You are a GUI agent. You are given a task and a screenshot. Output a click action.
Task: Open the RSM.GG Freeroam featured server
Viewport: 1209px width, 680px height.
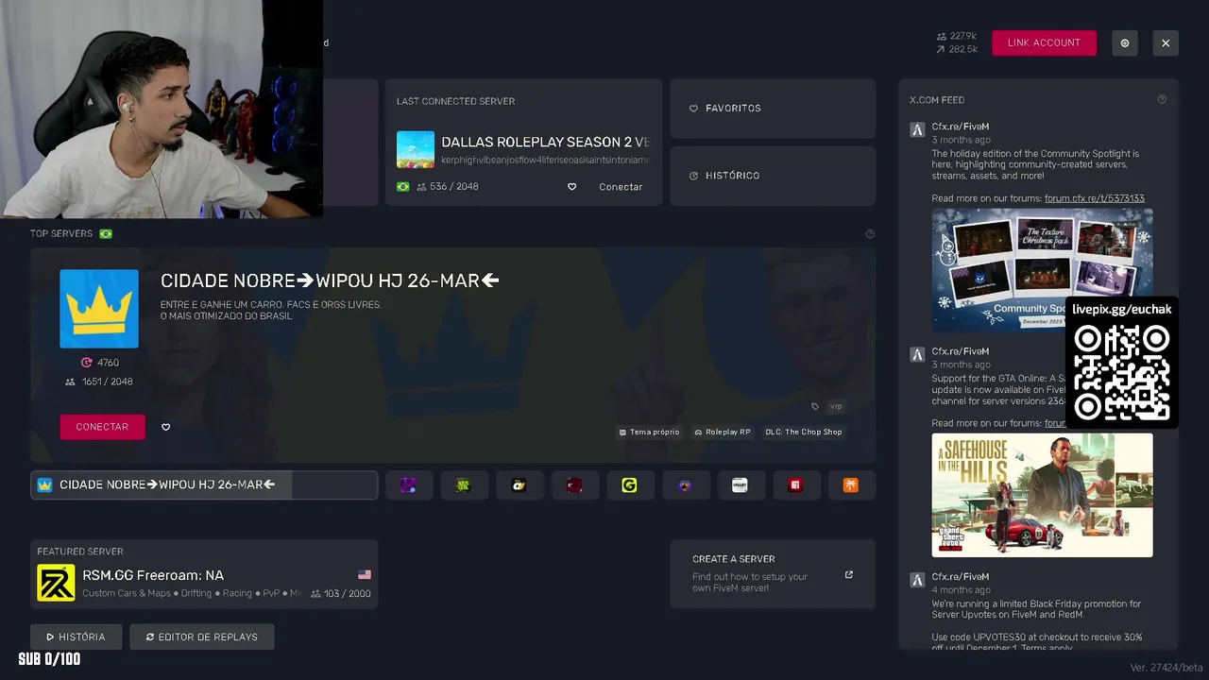[x=204, y=574]
